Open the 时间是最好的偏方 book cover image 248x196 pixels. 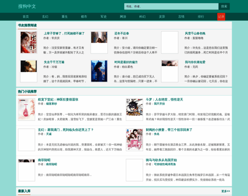pyautogui.click(x=99, y=71)
